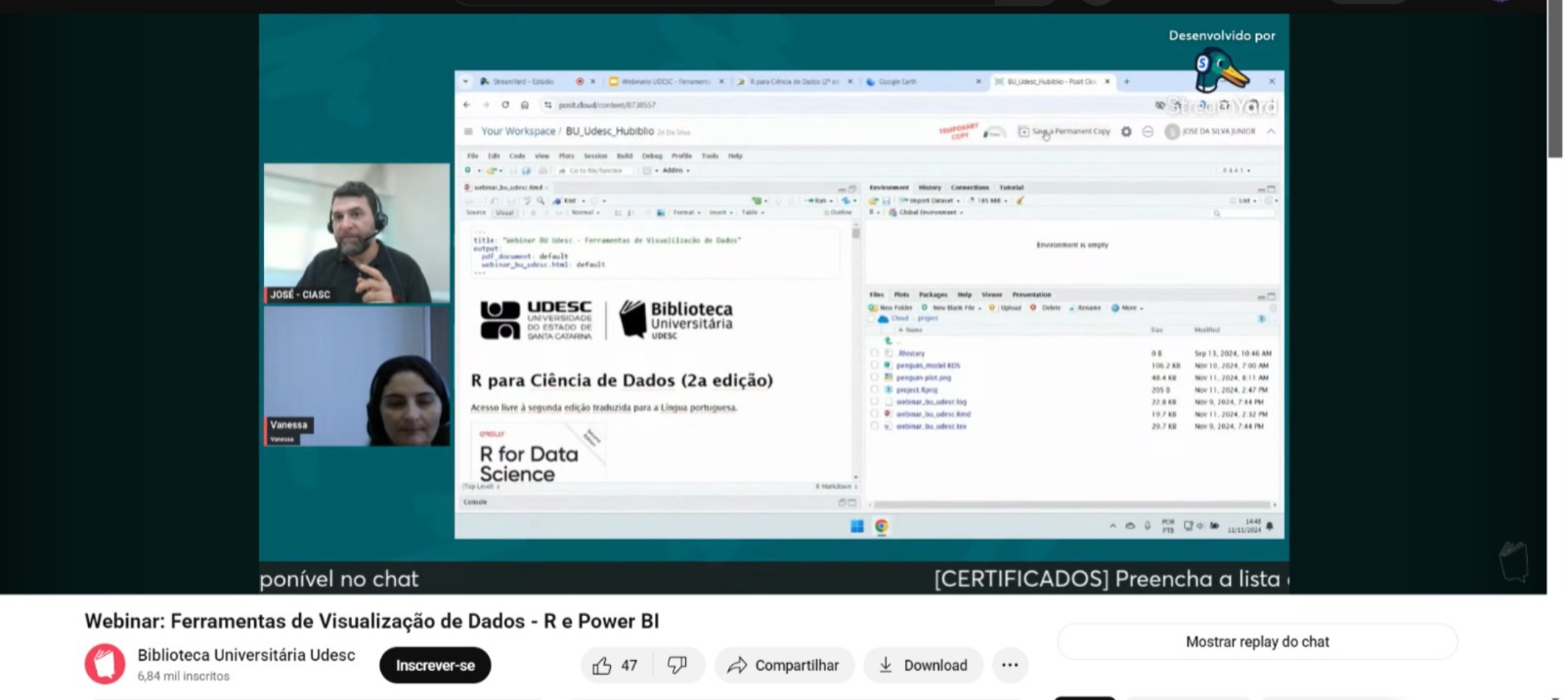Image resolution: width=1564 pixels, height=700 pixels.
Task: Click Mostrar replay do chat button
Action: click(1257, 642)
